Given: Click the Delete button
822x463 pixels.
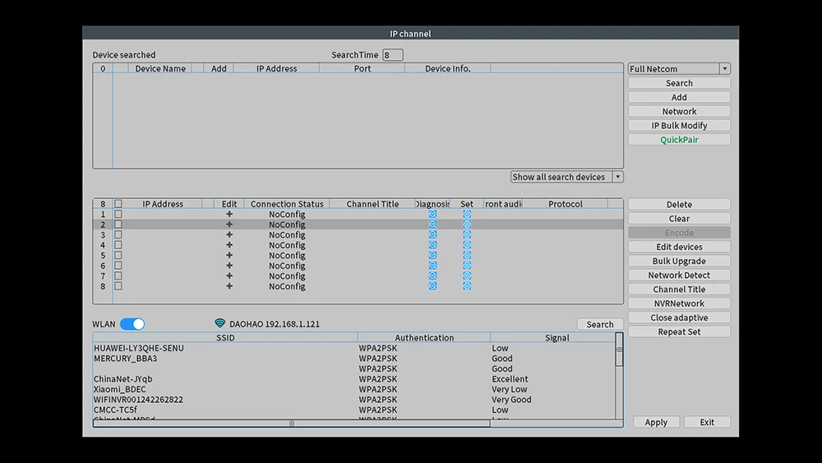Looking at the screenshot, I should (679, 205).
